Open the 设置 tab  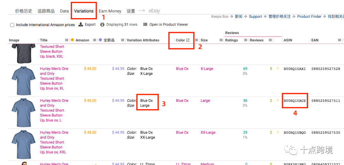click(x=131, y=11)
